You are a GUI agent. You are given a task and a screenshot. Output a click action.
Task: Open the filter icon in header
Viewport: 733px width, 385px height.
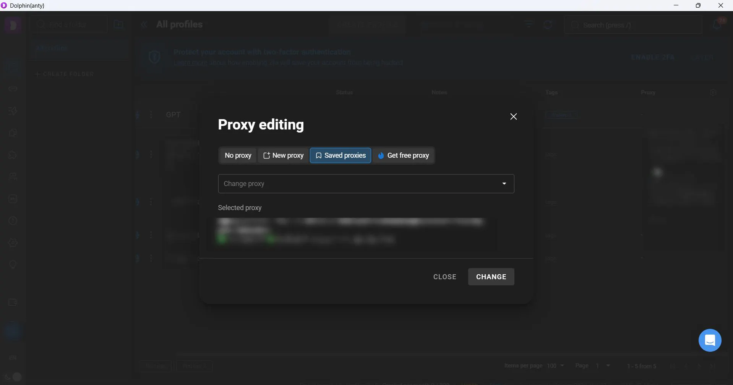529,24
